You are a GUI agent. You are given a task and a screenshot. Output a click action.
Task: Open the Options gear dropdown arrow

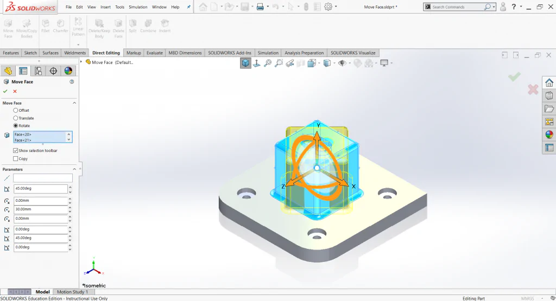click(336, 7)
